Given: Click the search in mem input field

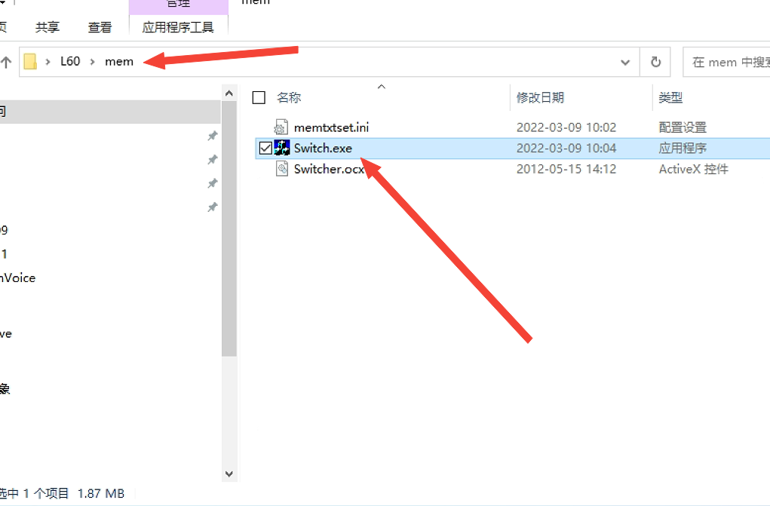Looking at the screenshot, I should (727, 63).
